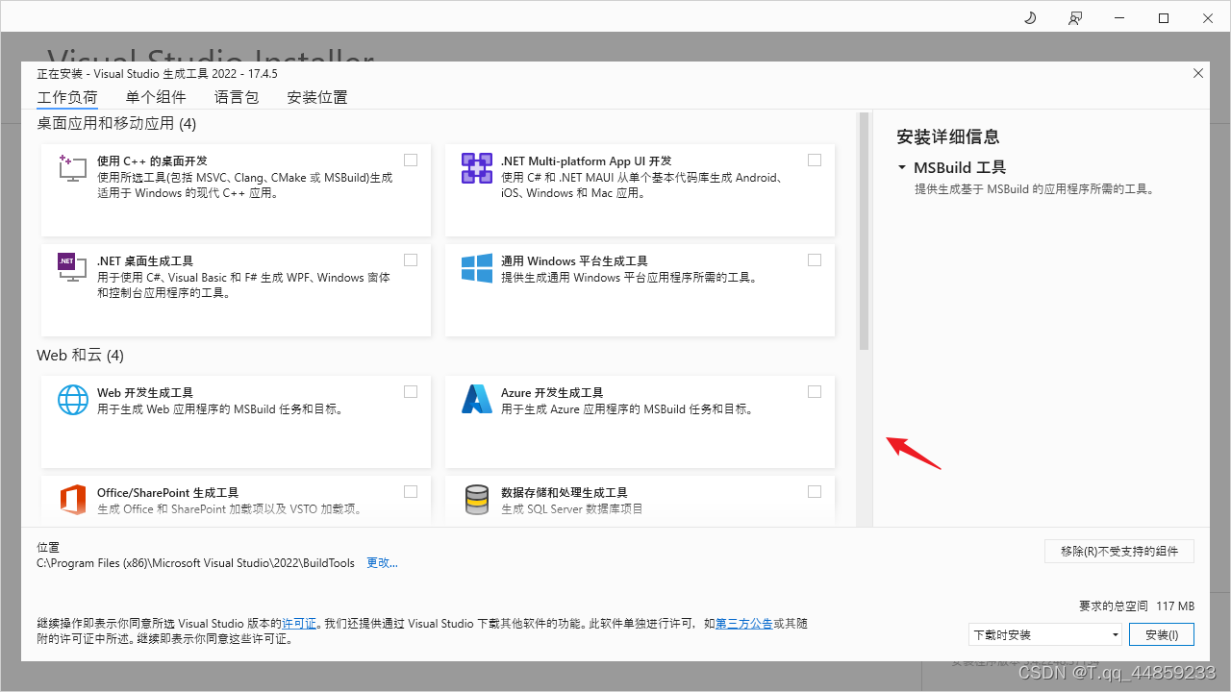Close the installer dialog with X

click(1198, 73)
